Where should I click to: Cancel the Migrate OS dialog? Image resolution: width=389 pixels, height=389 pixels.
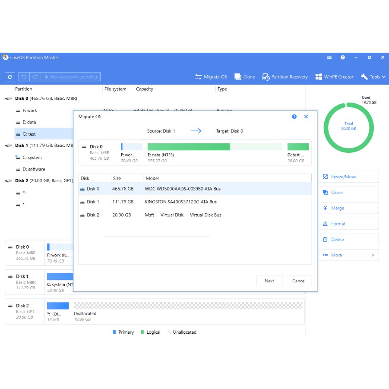click(x=299, y=281)
